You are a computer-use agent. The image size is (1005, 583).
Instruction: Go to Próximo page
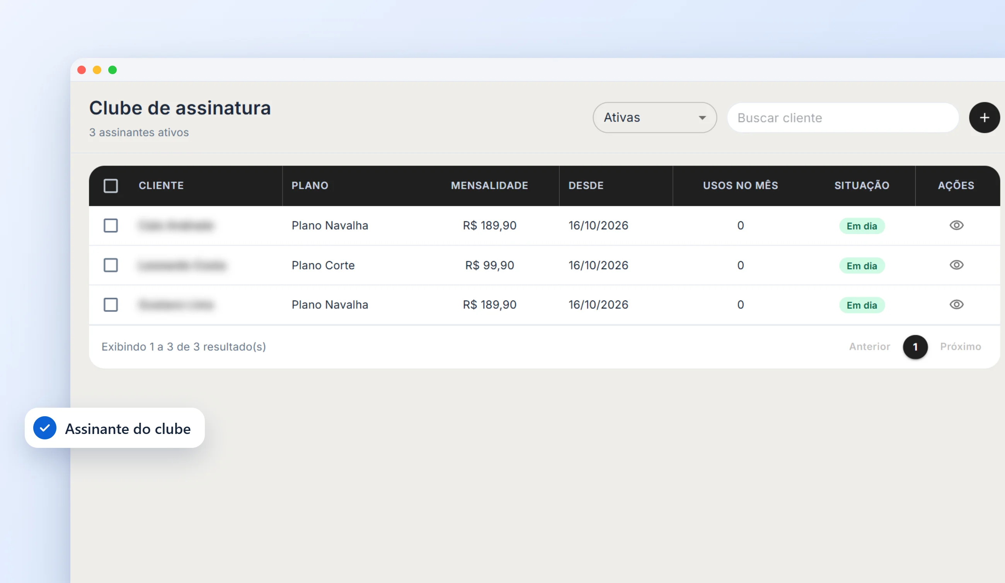[960, 346]
